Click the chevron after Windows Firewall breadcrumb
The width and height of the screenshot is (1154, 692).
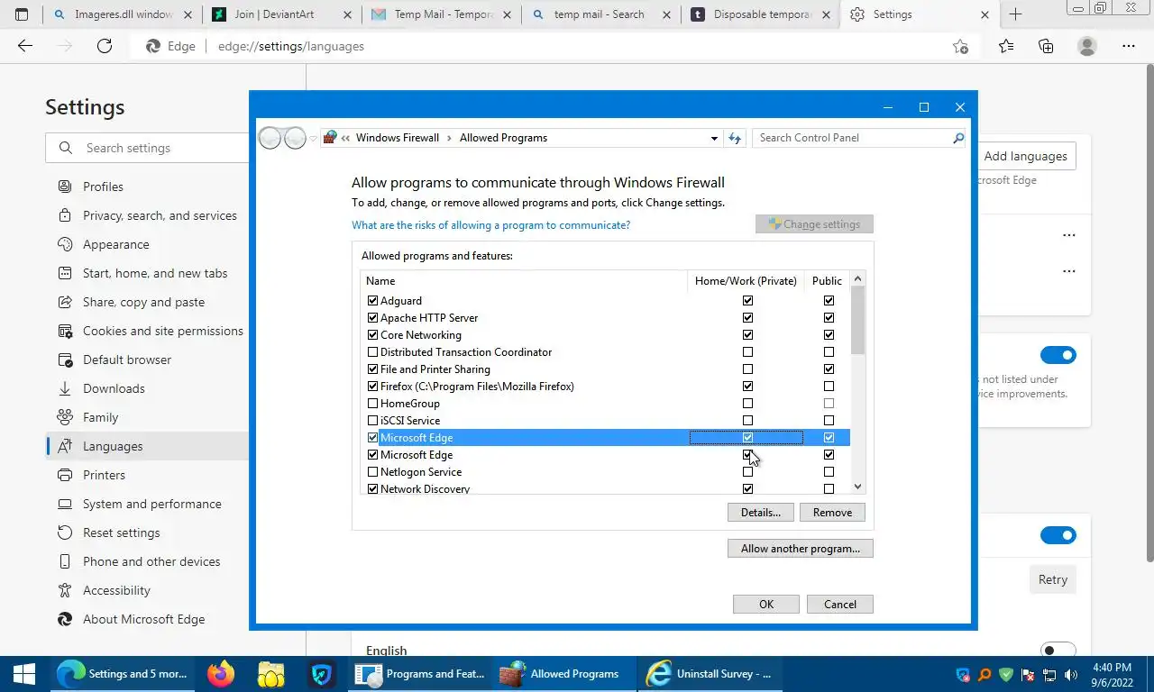[x=449, y=138]
